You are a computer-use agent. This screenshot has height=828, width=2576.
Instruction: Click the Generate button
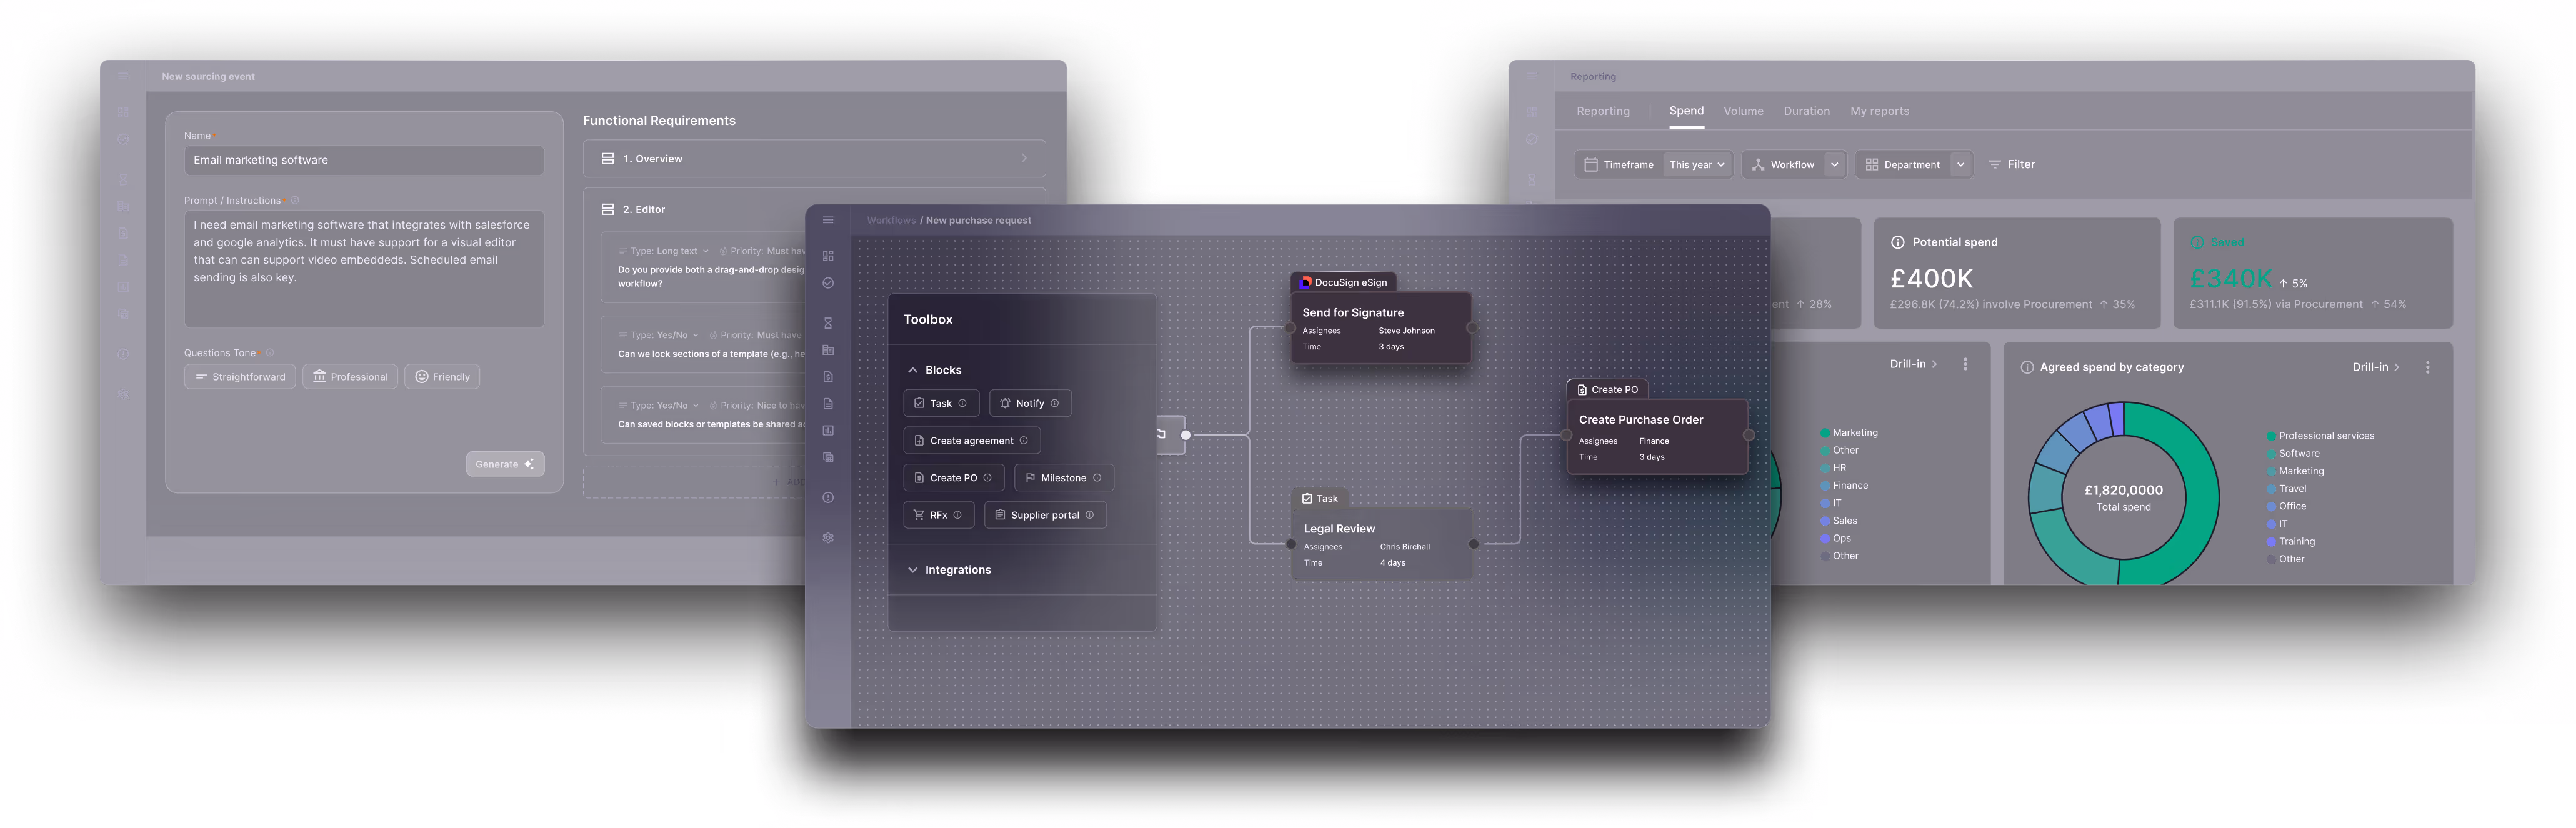click(x=505, y=464)
